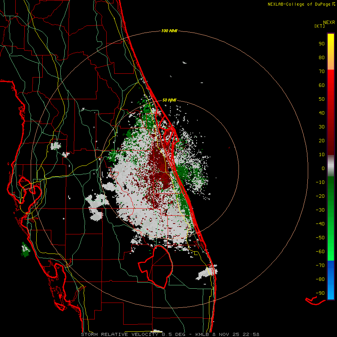The width and height of the screenshot is (337, 337).
Task: Click the 50 NMI range ring label
Action: point(169,100)
